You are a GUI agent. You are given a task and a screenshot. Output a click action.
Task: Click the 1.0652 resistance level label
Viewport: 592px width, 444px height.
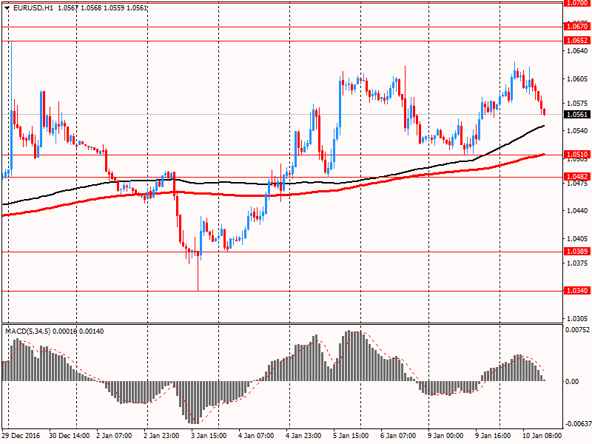[577, 41]
